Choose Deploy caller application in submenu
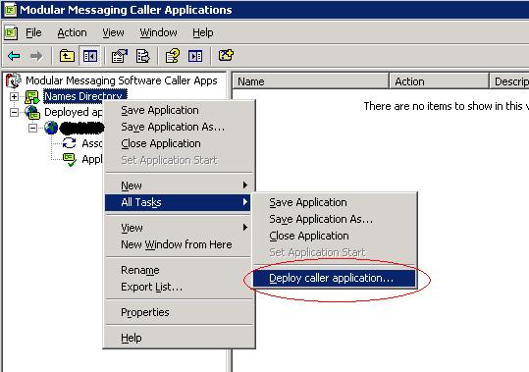This screenshot has height=372, width=529. tap(334, 278)
